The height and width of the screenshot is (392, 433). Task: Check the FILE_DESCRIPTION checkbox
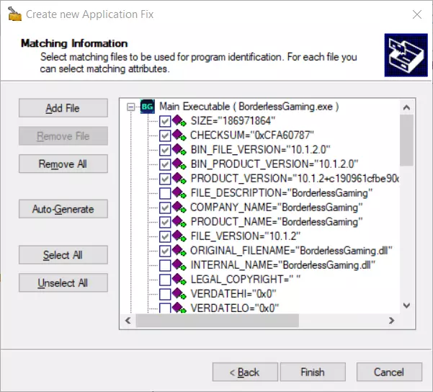[x=165, y=193]
